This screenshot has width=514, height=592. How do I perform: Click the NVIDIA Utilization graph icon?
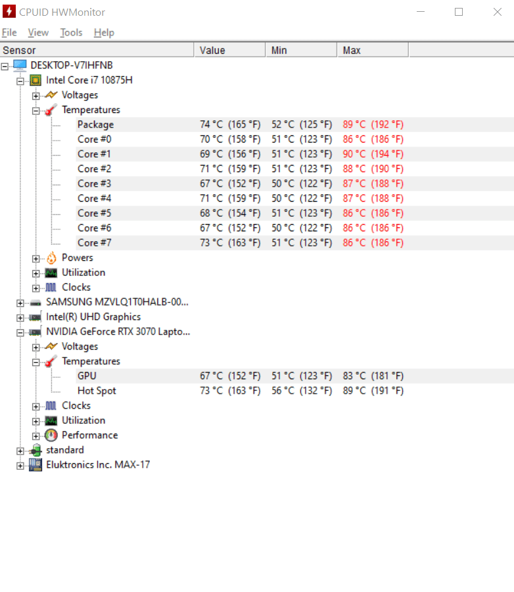pos(51,421)
